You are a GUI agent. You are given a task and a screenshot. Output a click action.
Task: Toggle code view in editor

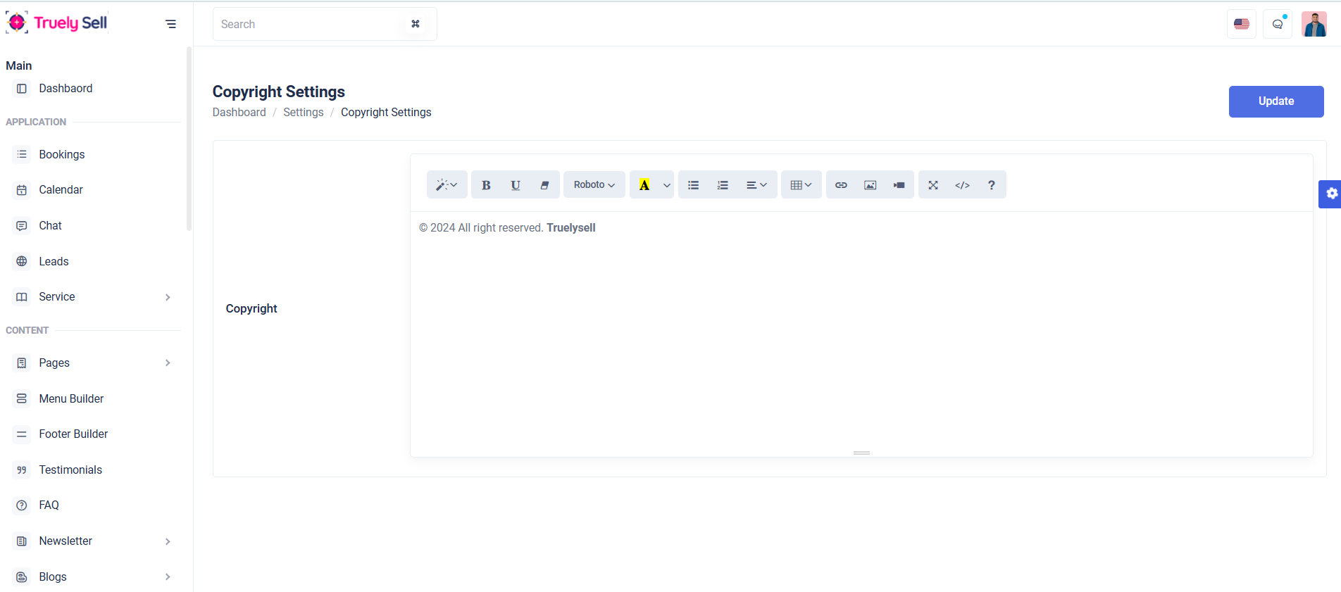pyautogui.click(x=962, y=185)
